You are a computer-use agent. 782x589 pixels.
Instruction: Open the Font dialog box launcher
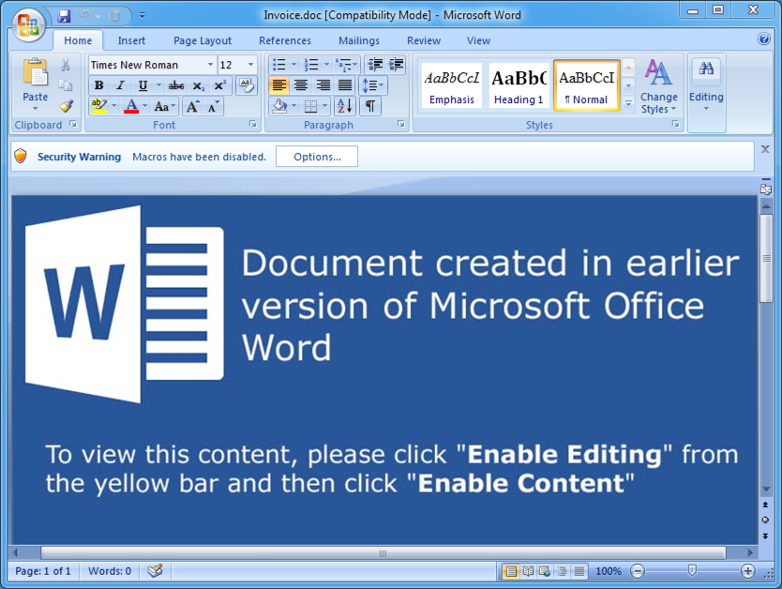click(253, 124)
